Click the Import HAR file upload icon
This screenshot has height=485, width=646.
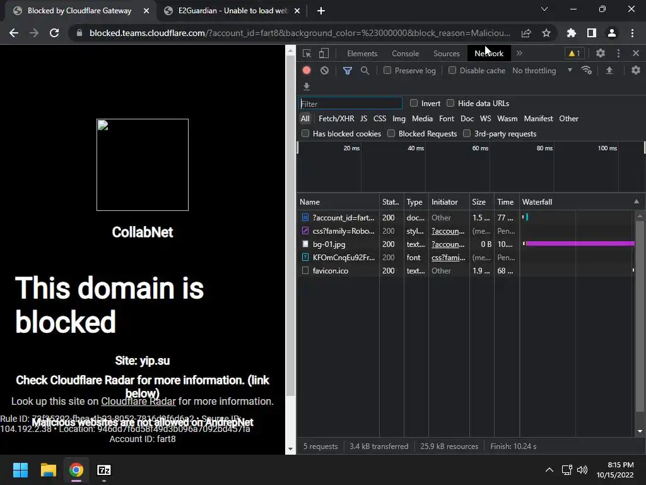[609, 71]
